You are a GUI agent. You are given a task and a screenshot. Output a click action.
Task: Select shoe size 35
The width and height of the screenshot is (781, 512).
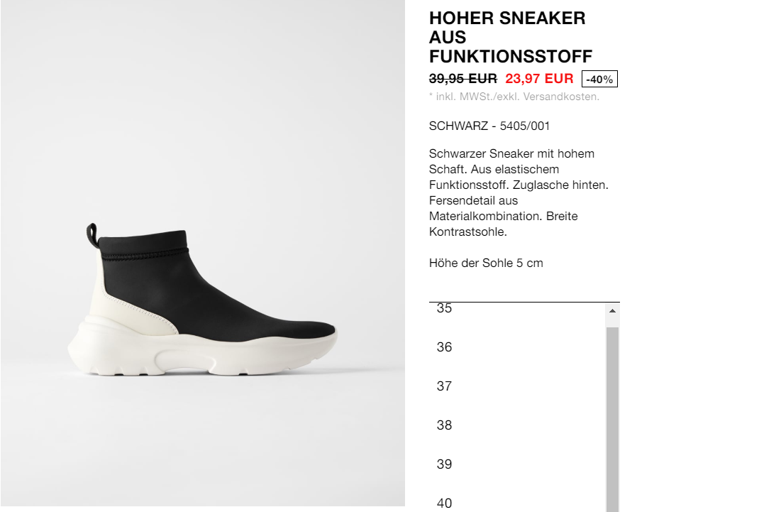click(x=517, y=308)
